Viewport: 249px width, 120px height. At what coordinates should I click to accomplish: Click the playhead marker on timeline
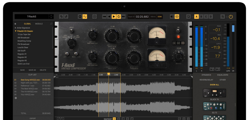(x=109, y=74)
